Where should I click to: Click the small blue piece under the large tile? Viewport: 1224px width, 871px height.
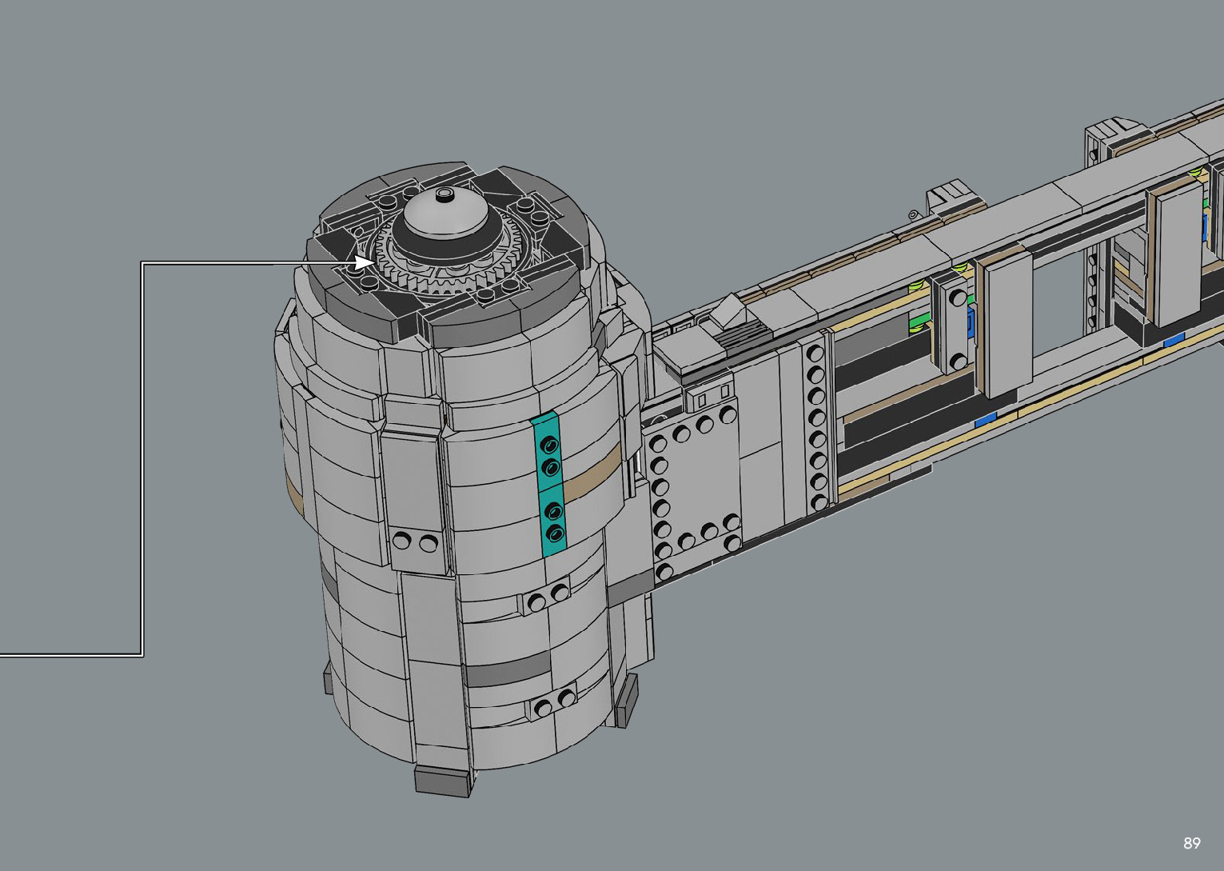pyautogui.click(x=985, y=418)
